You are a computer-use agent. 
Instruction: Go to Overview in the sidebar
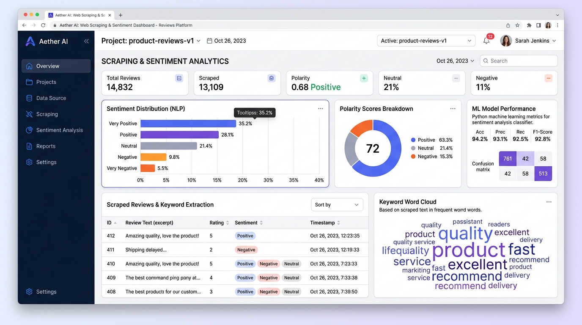(x=56, y=66)
